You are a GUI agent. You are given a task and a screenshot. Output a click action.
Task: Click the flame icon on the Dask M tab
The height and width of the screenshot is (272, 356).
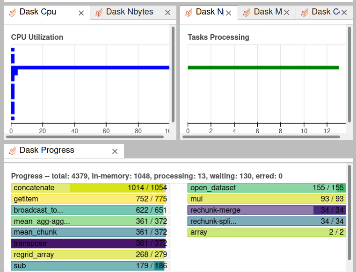tap(247, 13)
